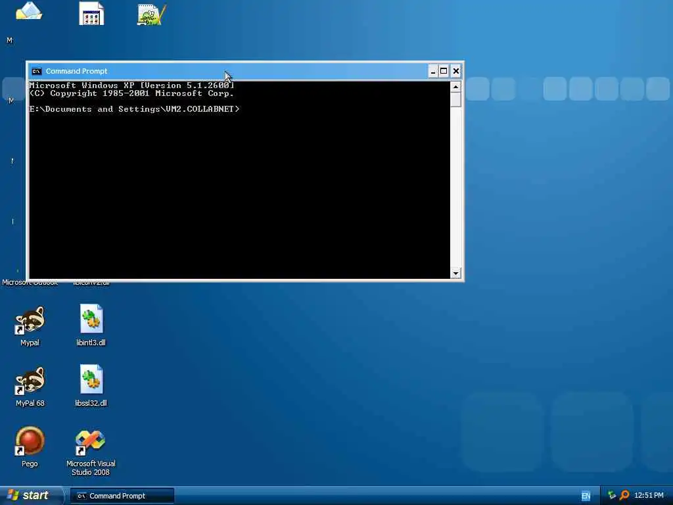Launch Microsoft Visual Studio 2008 shortcut

[91, 443]
